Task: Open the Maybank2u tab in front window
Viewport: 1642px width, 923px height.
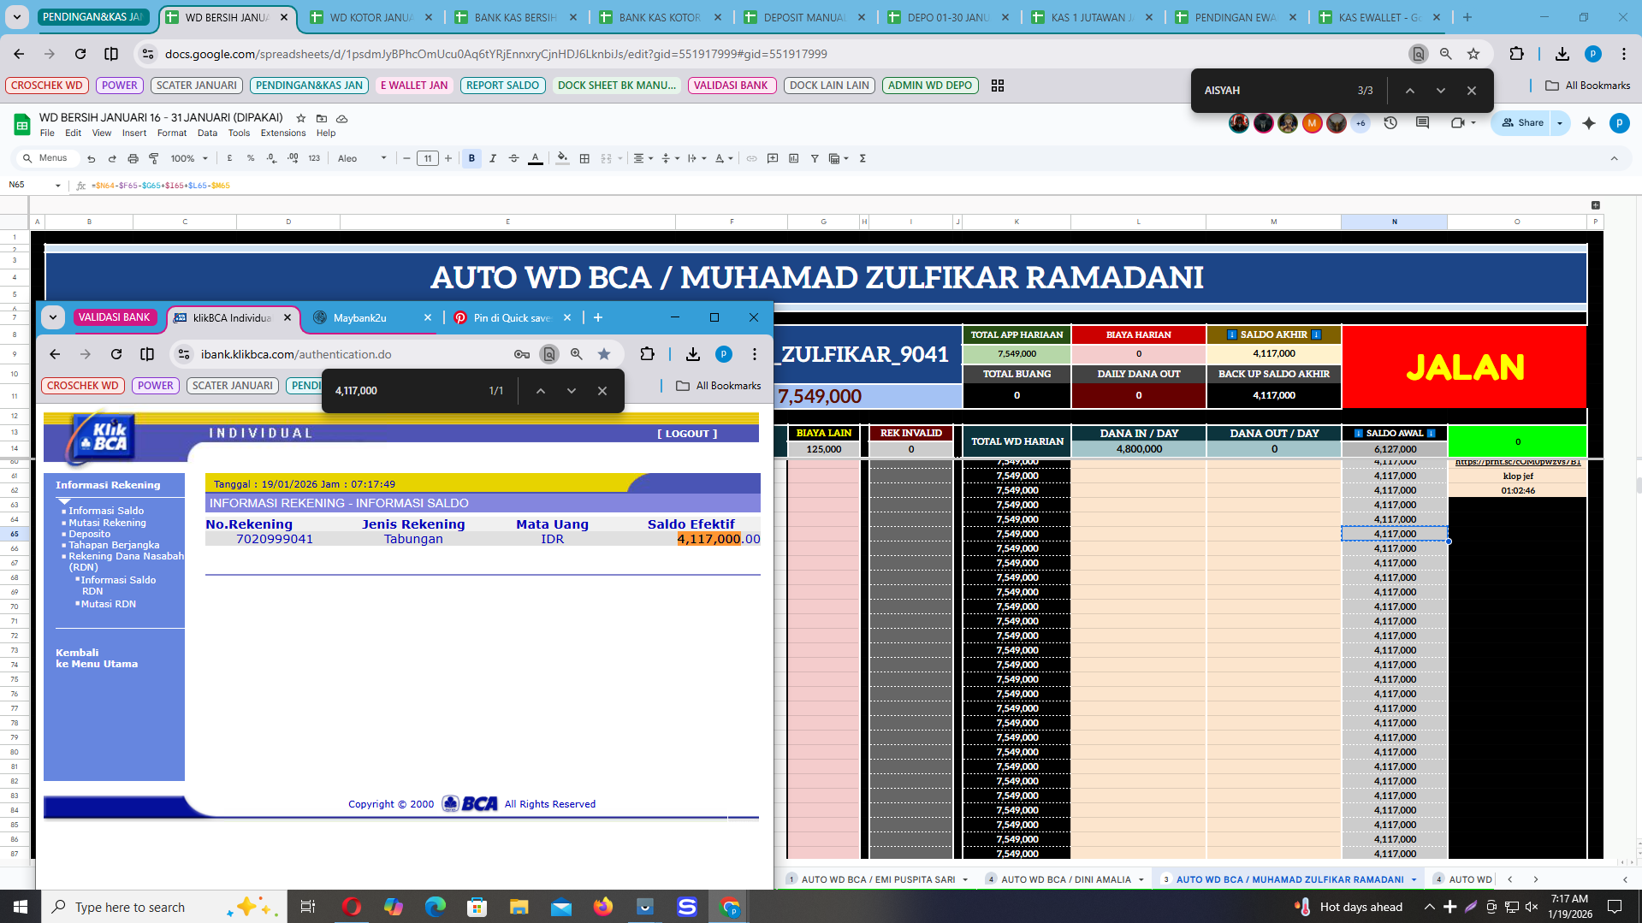Action: [371, 317]
